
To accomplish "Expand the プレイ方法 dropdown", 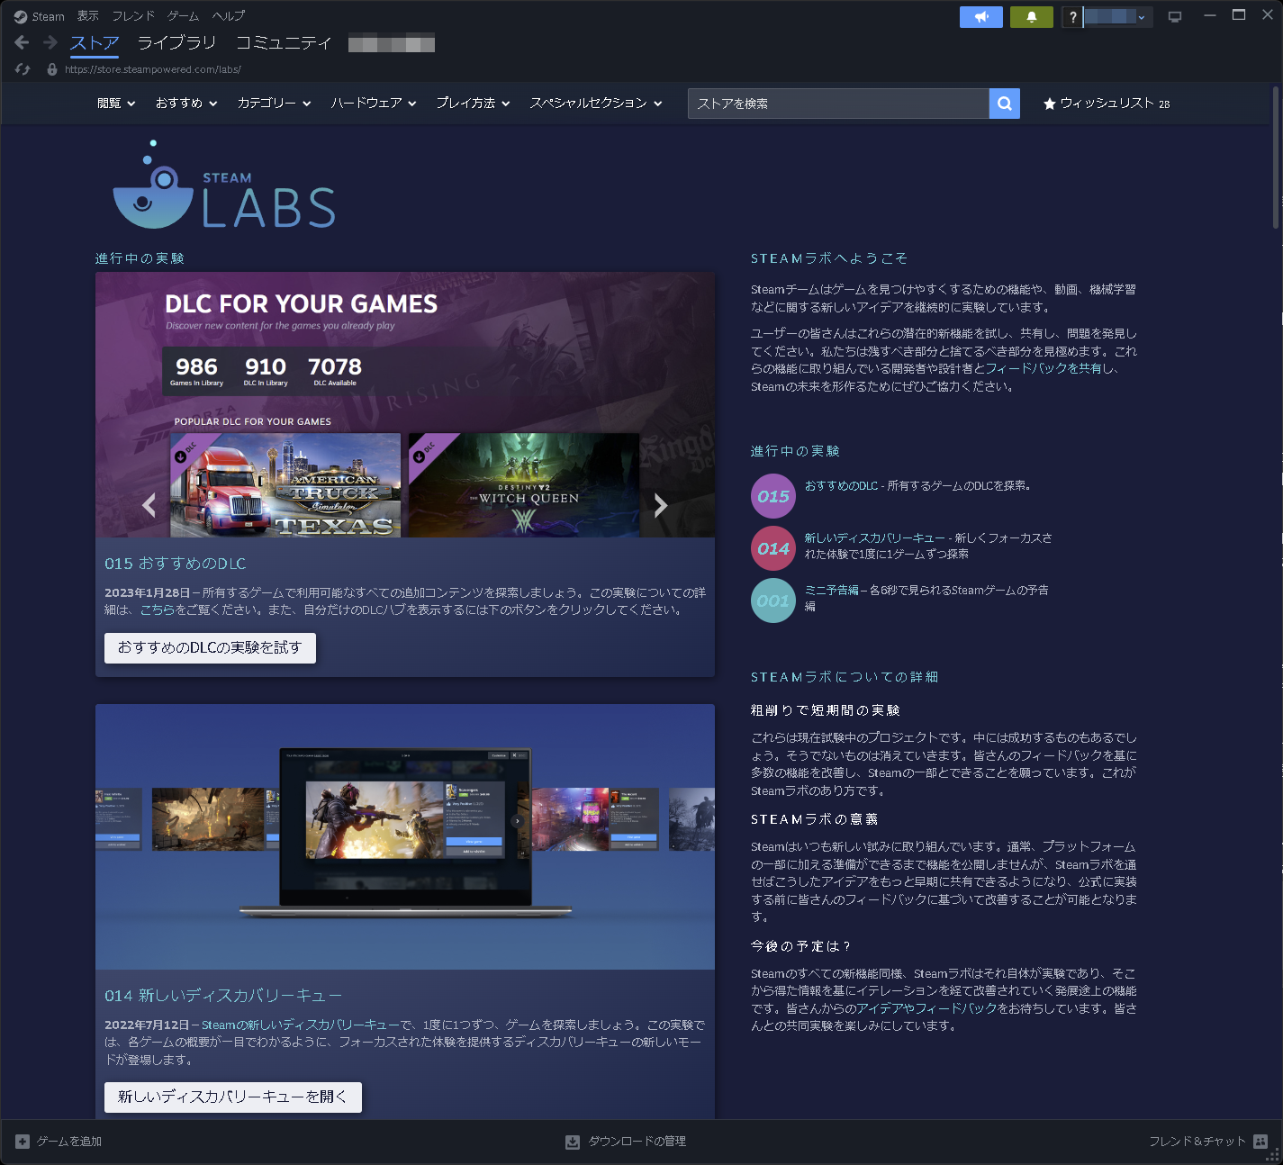I will [474, 104].
